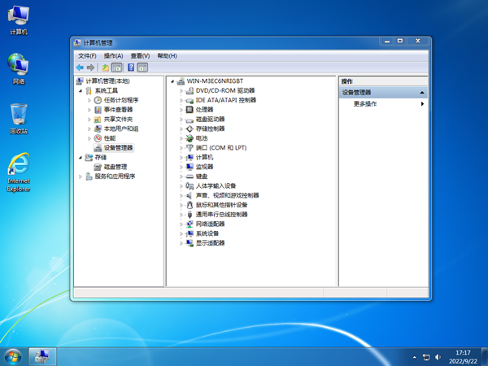
Task: Toggle the Show/Hide Action Pane icon
Action: point(142,68)
